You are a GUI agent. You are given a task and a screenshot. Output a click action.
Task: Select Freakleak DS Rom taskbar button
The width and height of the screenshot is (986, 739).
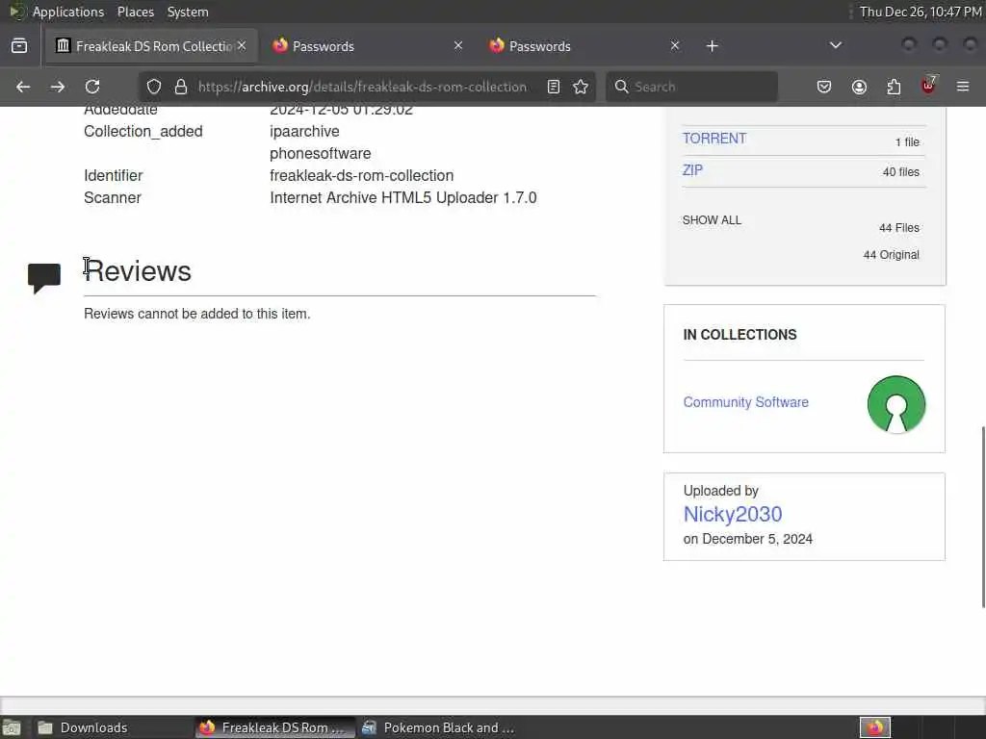click(274, 727)
